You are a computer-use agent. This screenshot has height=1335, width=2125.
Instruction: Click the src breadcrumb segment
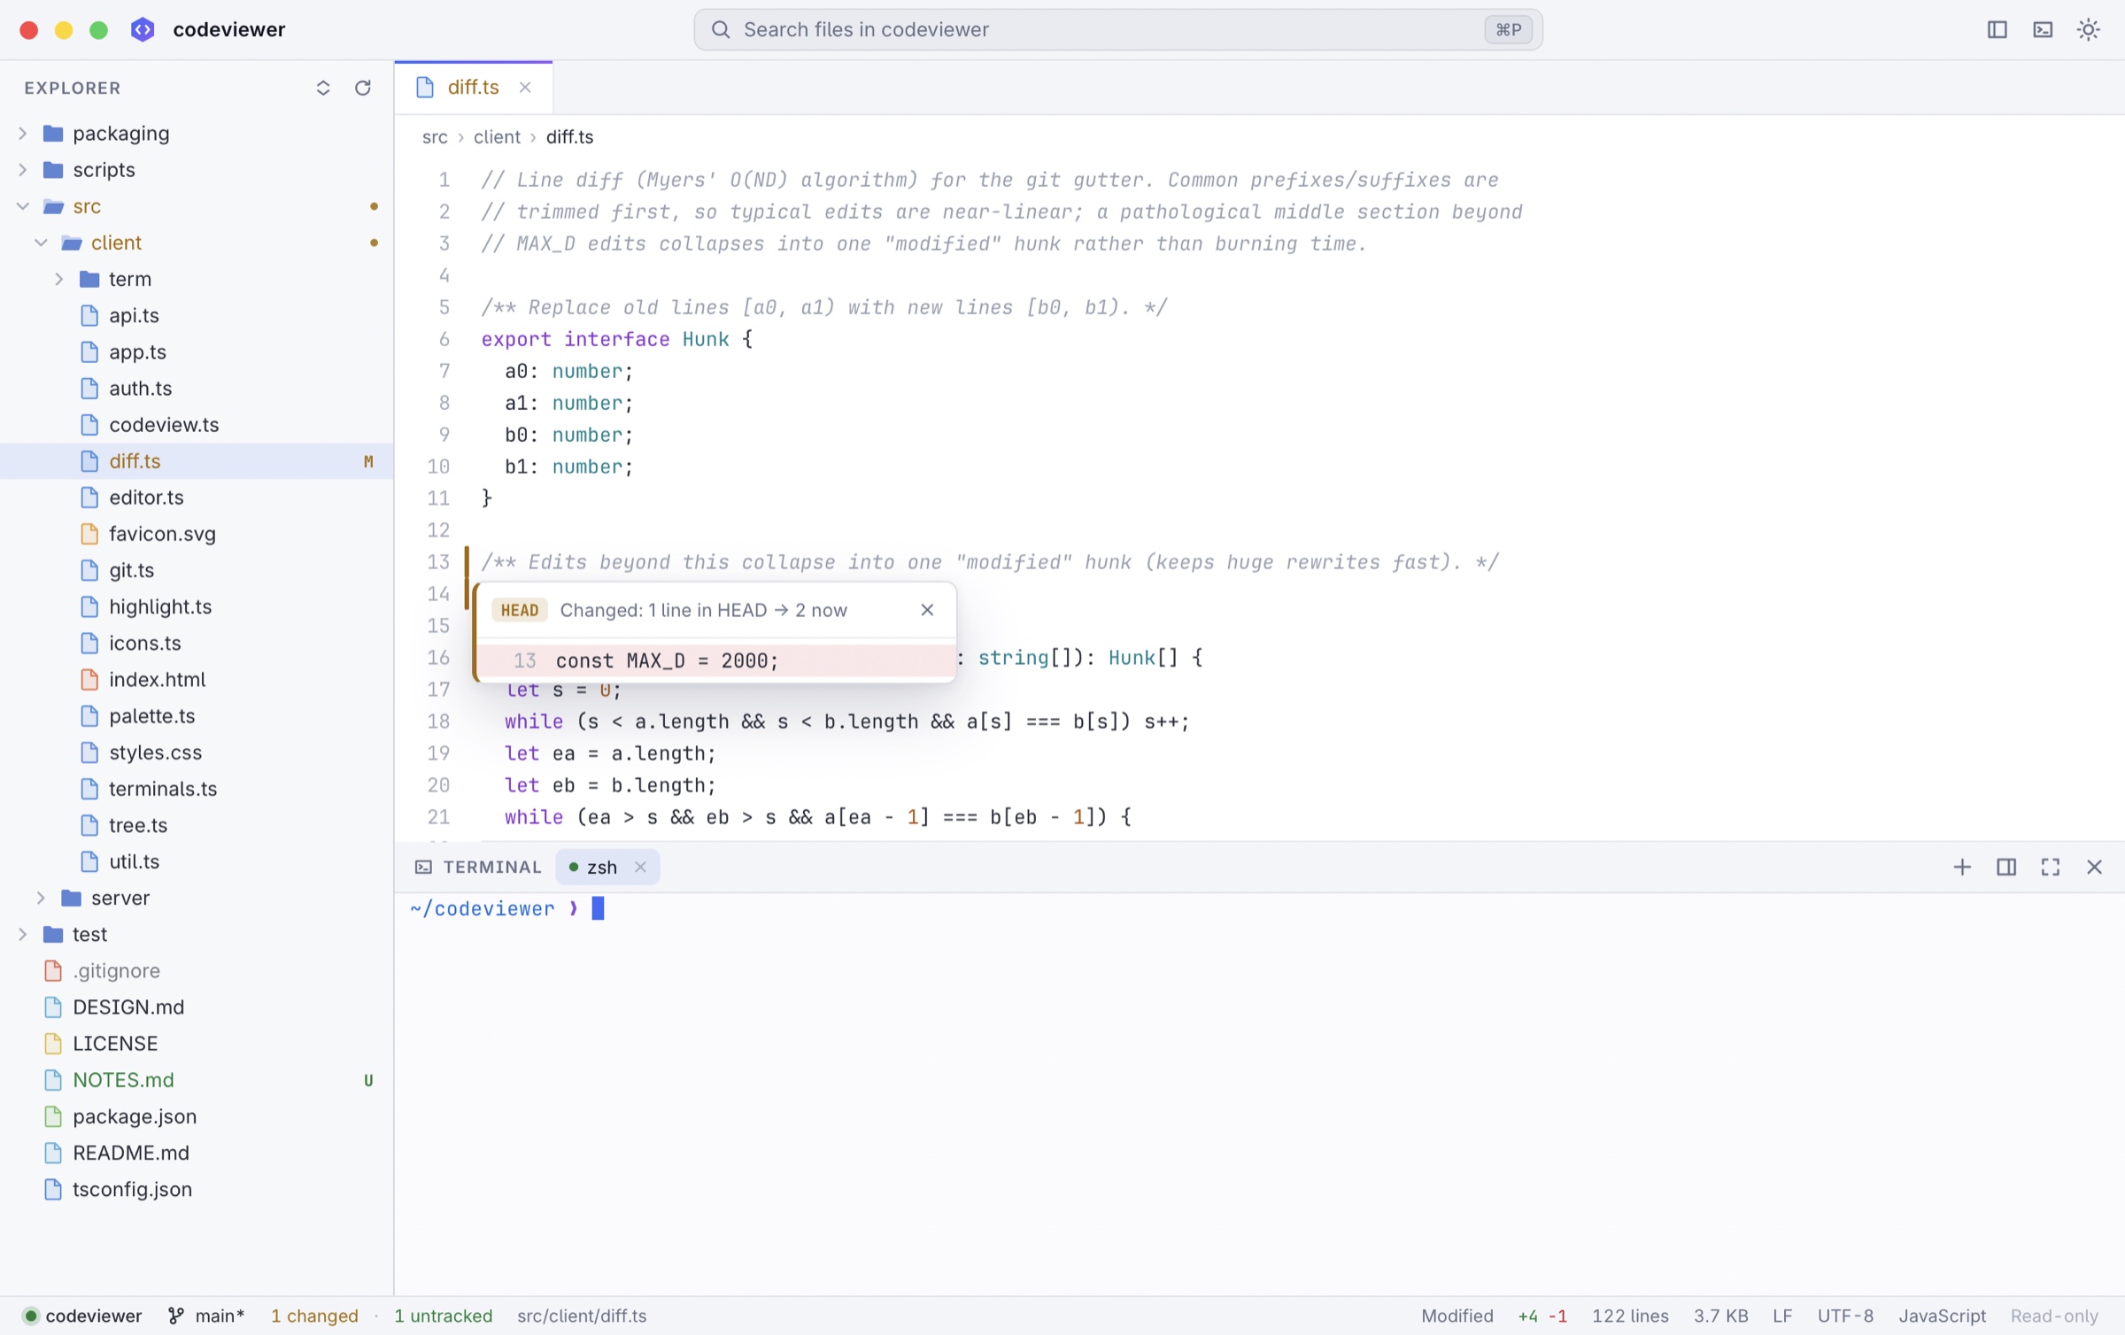(435, 137)
